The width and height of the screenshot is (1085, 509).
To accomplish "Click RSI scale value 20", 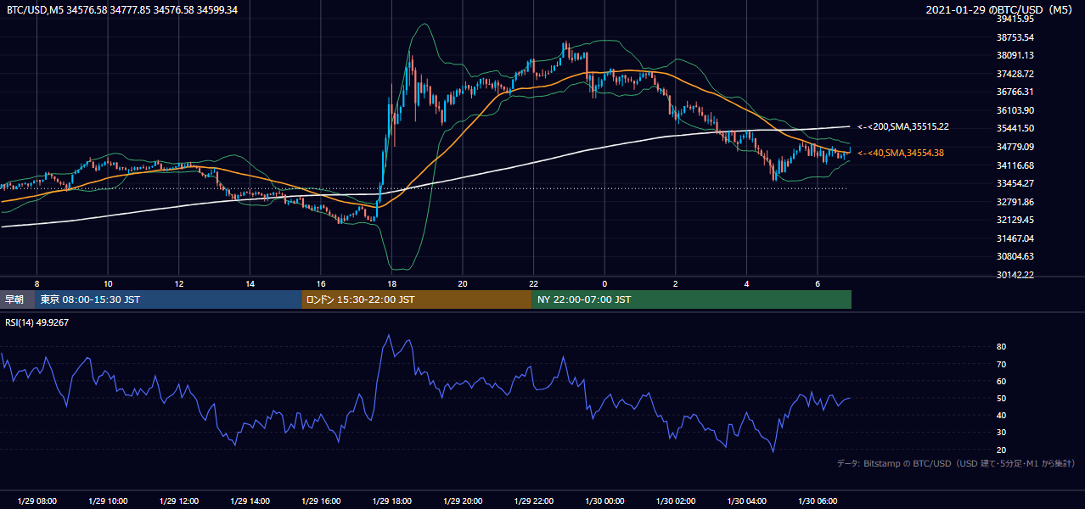I will click(1001, 450).
